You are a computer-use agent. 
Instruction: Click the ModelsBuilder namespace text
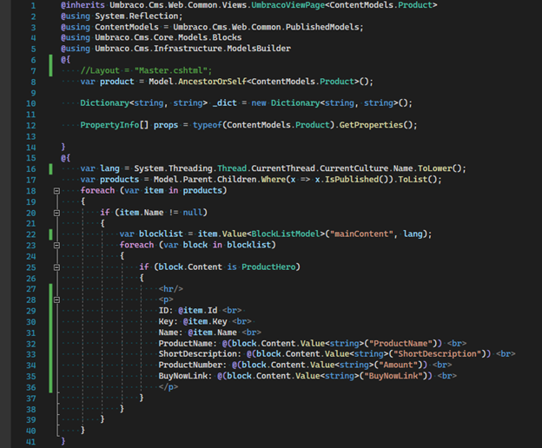point(259,49)
